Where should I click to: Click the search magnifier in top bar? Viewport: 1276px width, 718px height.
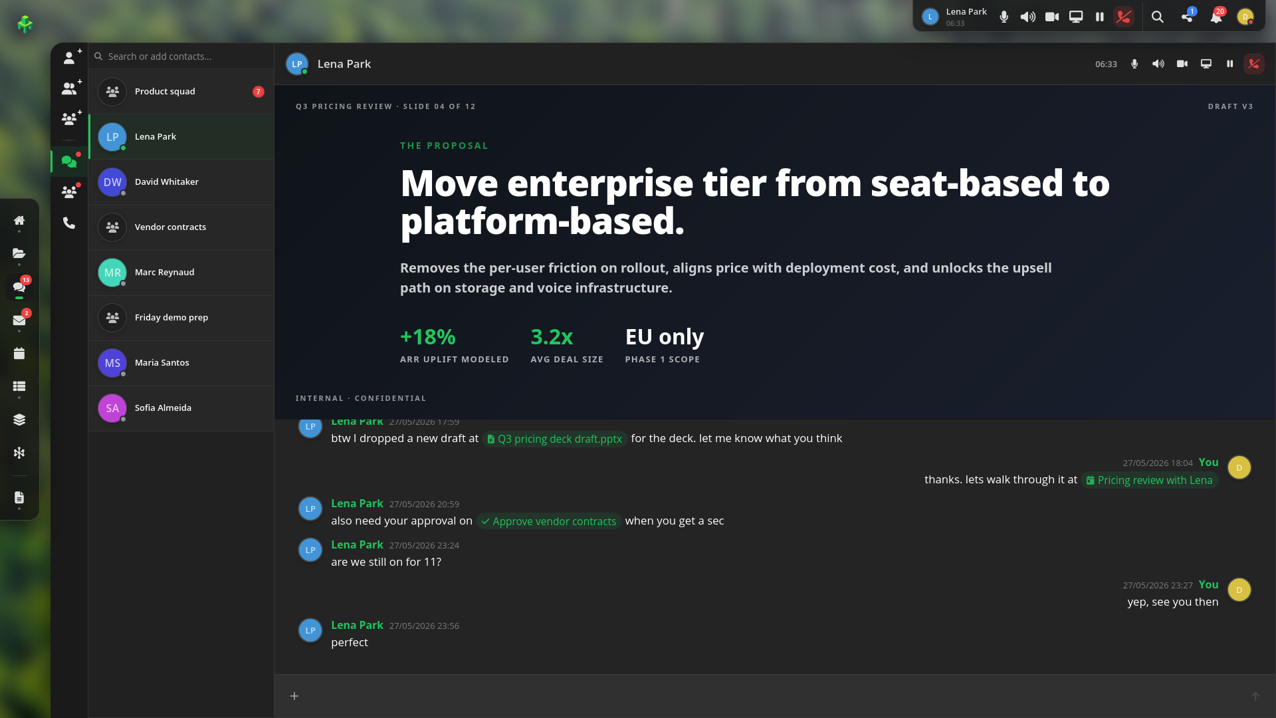click(1158, 17)
